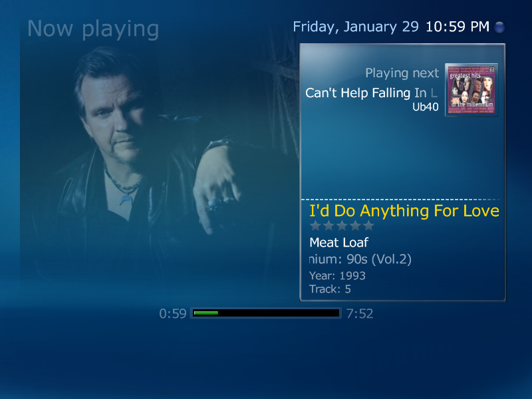Click inside the black playback progress bar

click(266, 313)
